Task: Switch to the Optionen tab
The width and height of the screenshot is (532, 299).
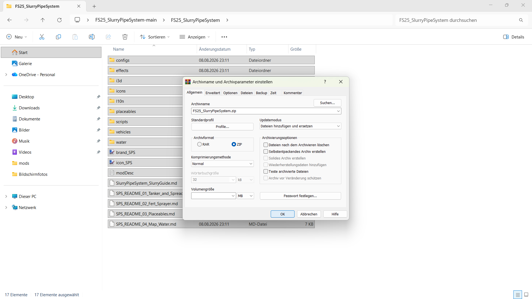Action: coord(230,93)
